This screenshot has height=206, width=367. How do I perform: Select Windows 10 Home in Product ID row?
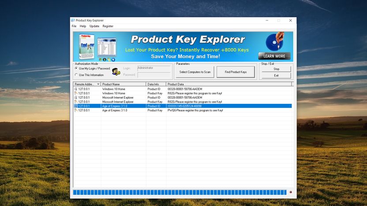point(114,89)
